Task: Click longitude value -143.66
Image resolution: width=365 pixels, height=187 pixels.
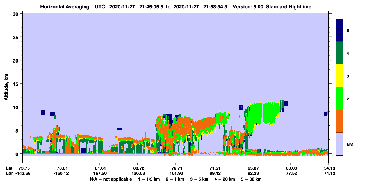Action: coord(23,173)
